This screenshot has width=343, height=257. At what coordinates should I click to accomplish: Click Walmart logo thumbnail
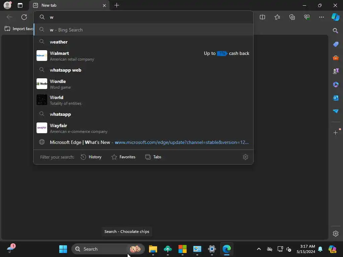[42, 56]
